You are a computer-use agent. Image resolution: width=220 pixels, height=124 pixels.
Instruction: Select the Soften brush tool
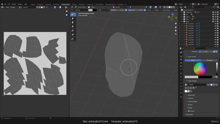[x=73, y=19]
